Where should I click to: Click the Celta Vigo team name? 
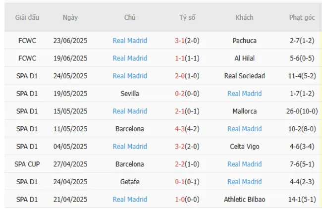point(244,146)
